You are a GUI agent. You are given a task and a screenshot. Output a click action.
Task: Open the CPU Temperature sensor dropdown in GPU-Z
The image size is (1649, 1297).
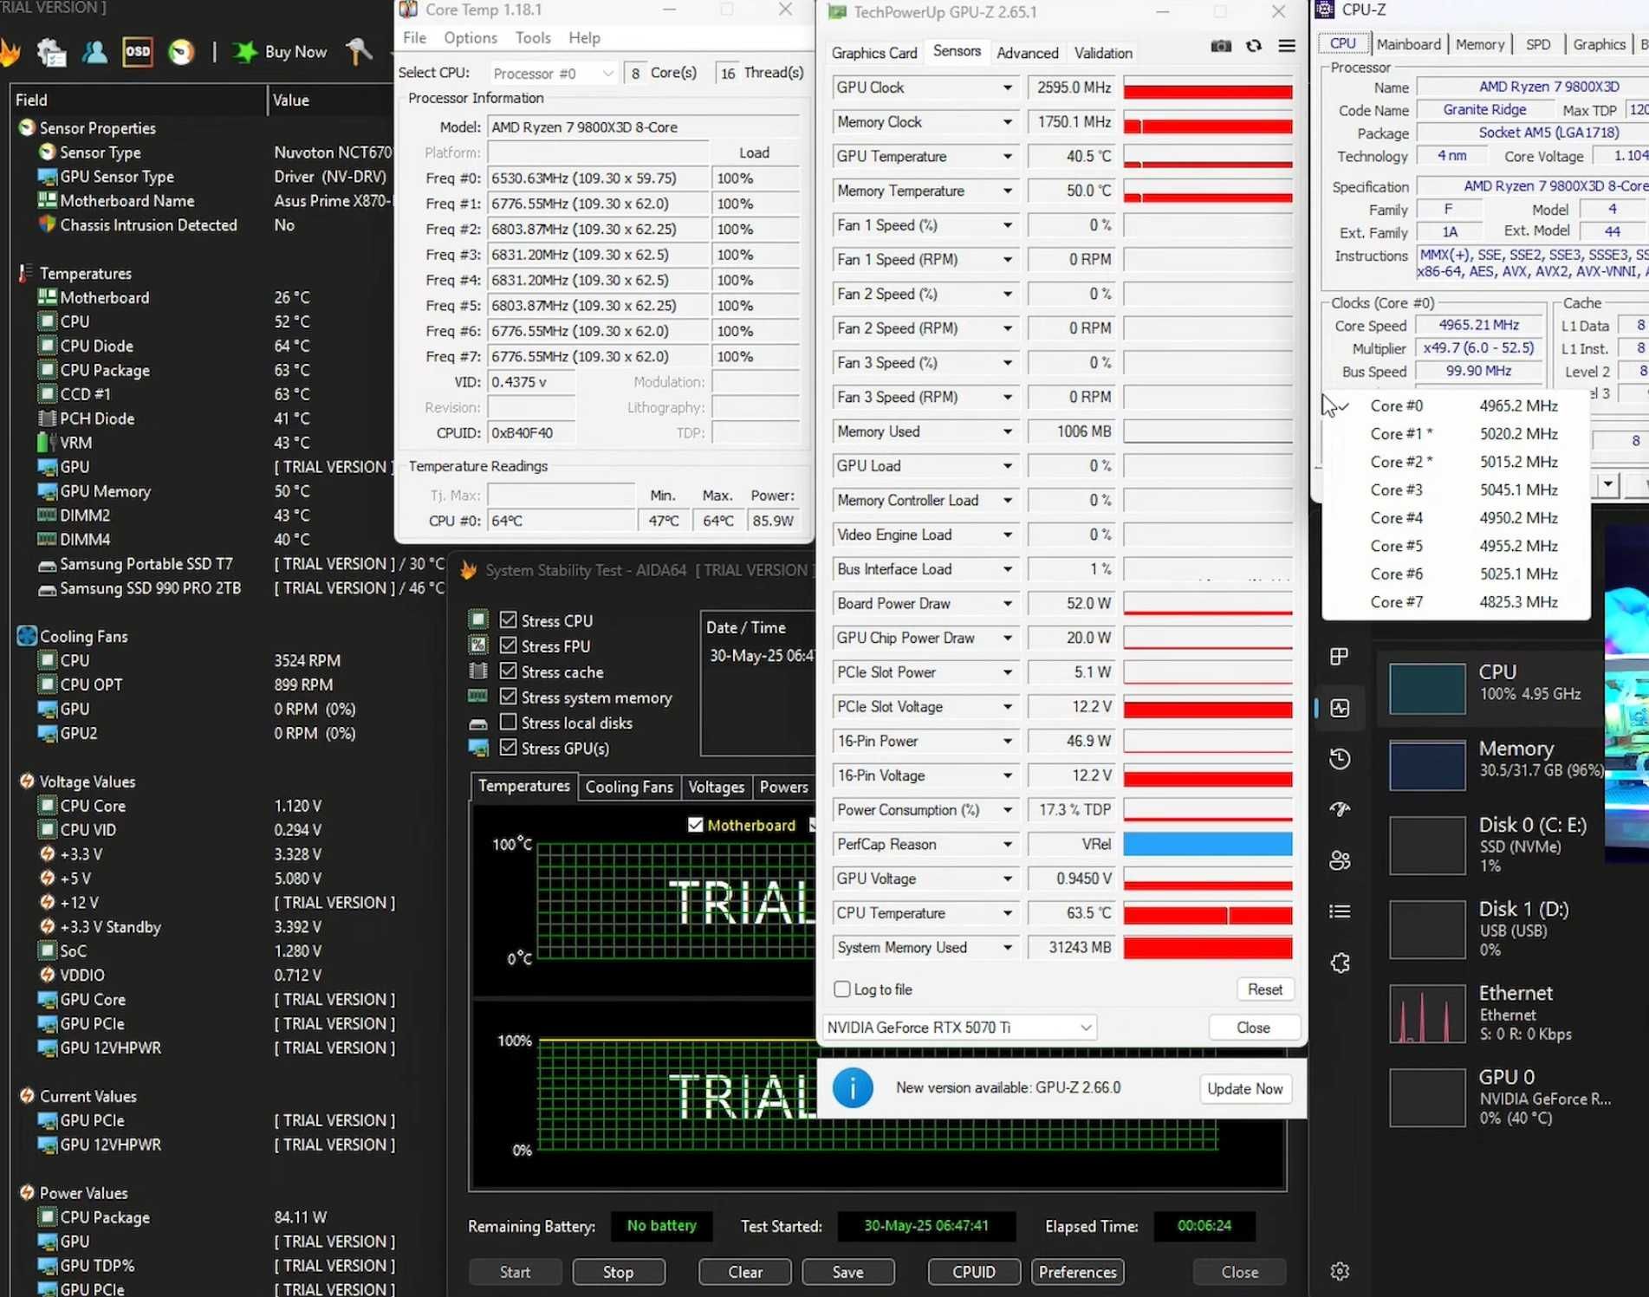(1007, 913)
